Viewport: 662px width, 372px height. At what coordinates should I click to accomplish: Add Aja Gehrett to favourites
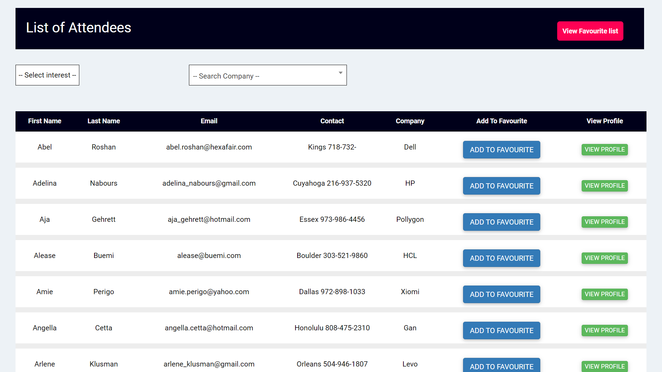[x=501, y=222]
